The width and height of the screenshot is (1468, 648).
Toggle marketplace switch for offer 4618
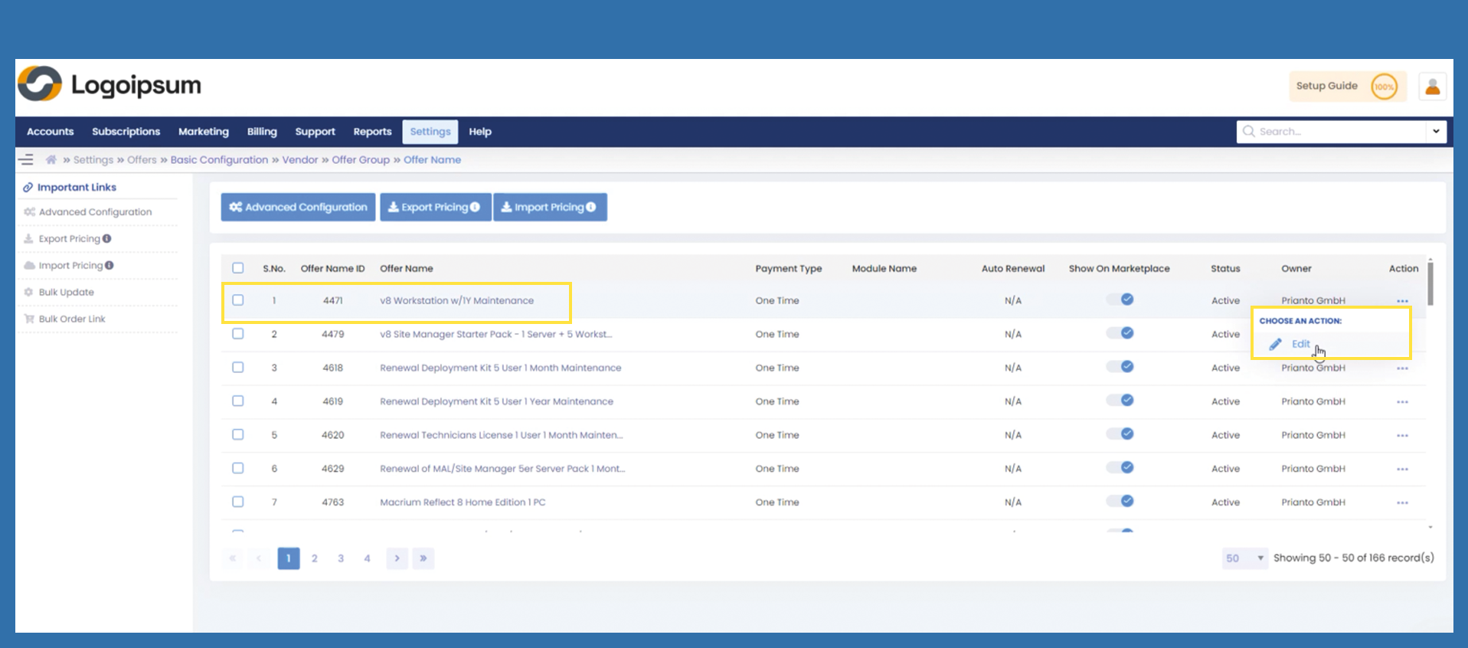(x=1120, y=367)
